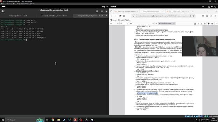Open the VirtualBox Ввод menu

tap(18, 4)
